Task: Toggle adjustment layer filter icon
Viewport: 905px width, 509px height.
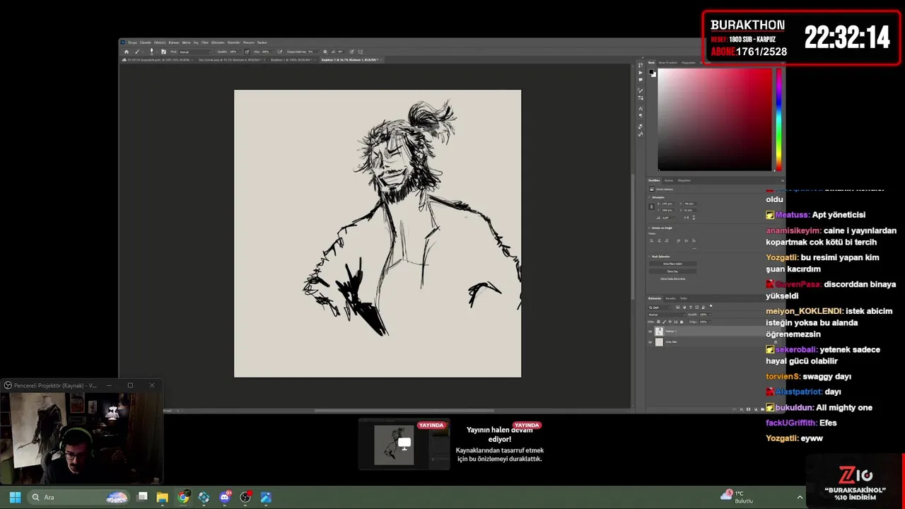Action: [x=684, y=308]
